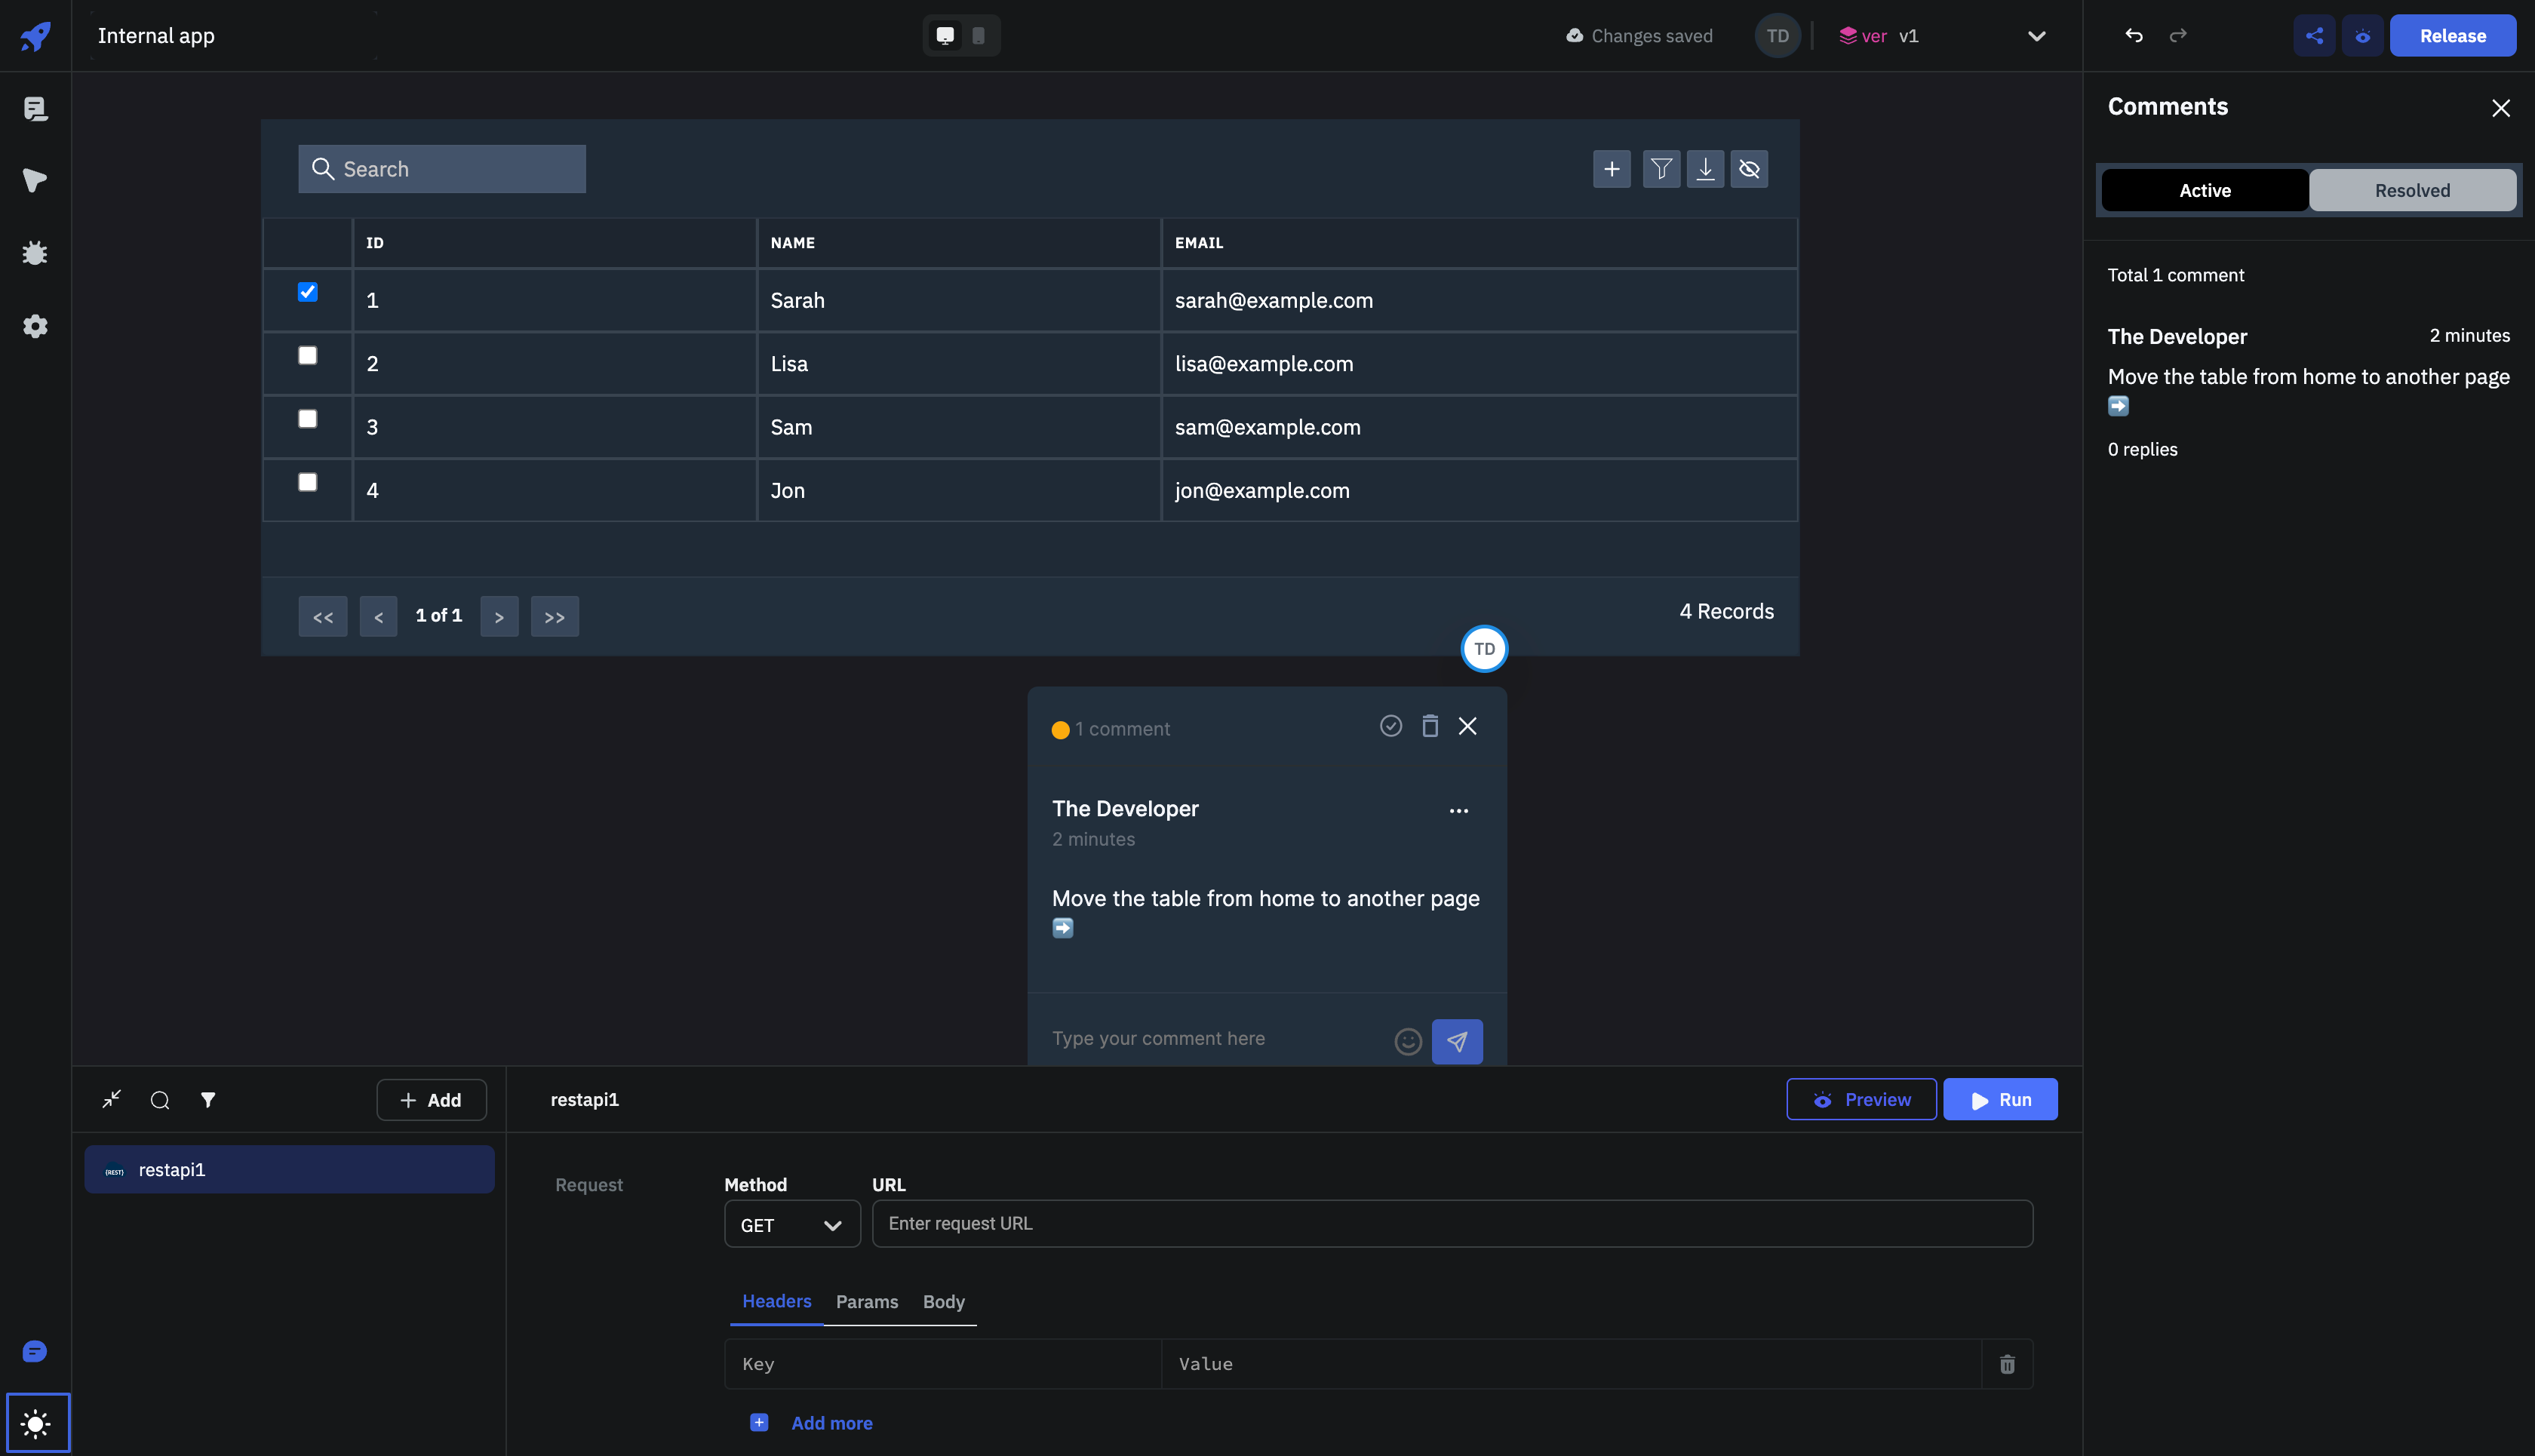
Task: Click the hide columns icon in the table toolbar
Action: (1750, 169)
